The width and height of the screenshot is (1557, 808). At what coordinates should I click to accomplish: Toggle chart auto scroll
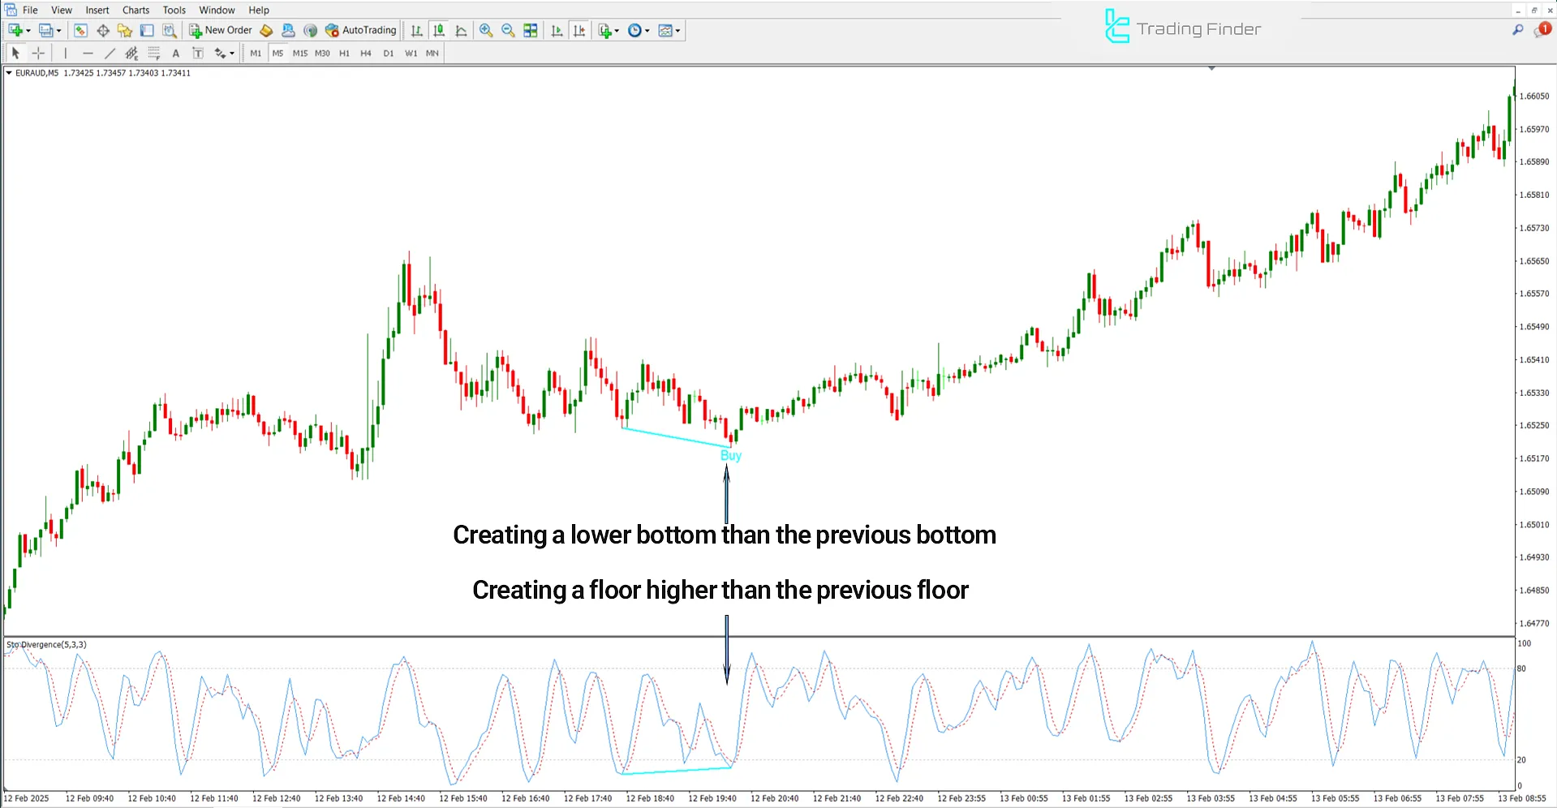click(557, 30)
